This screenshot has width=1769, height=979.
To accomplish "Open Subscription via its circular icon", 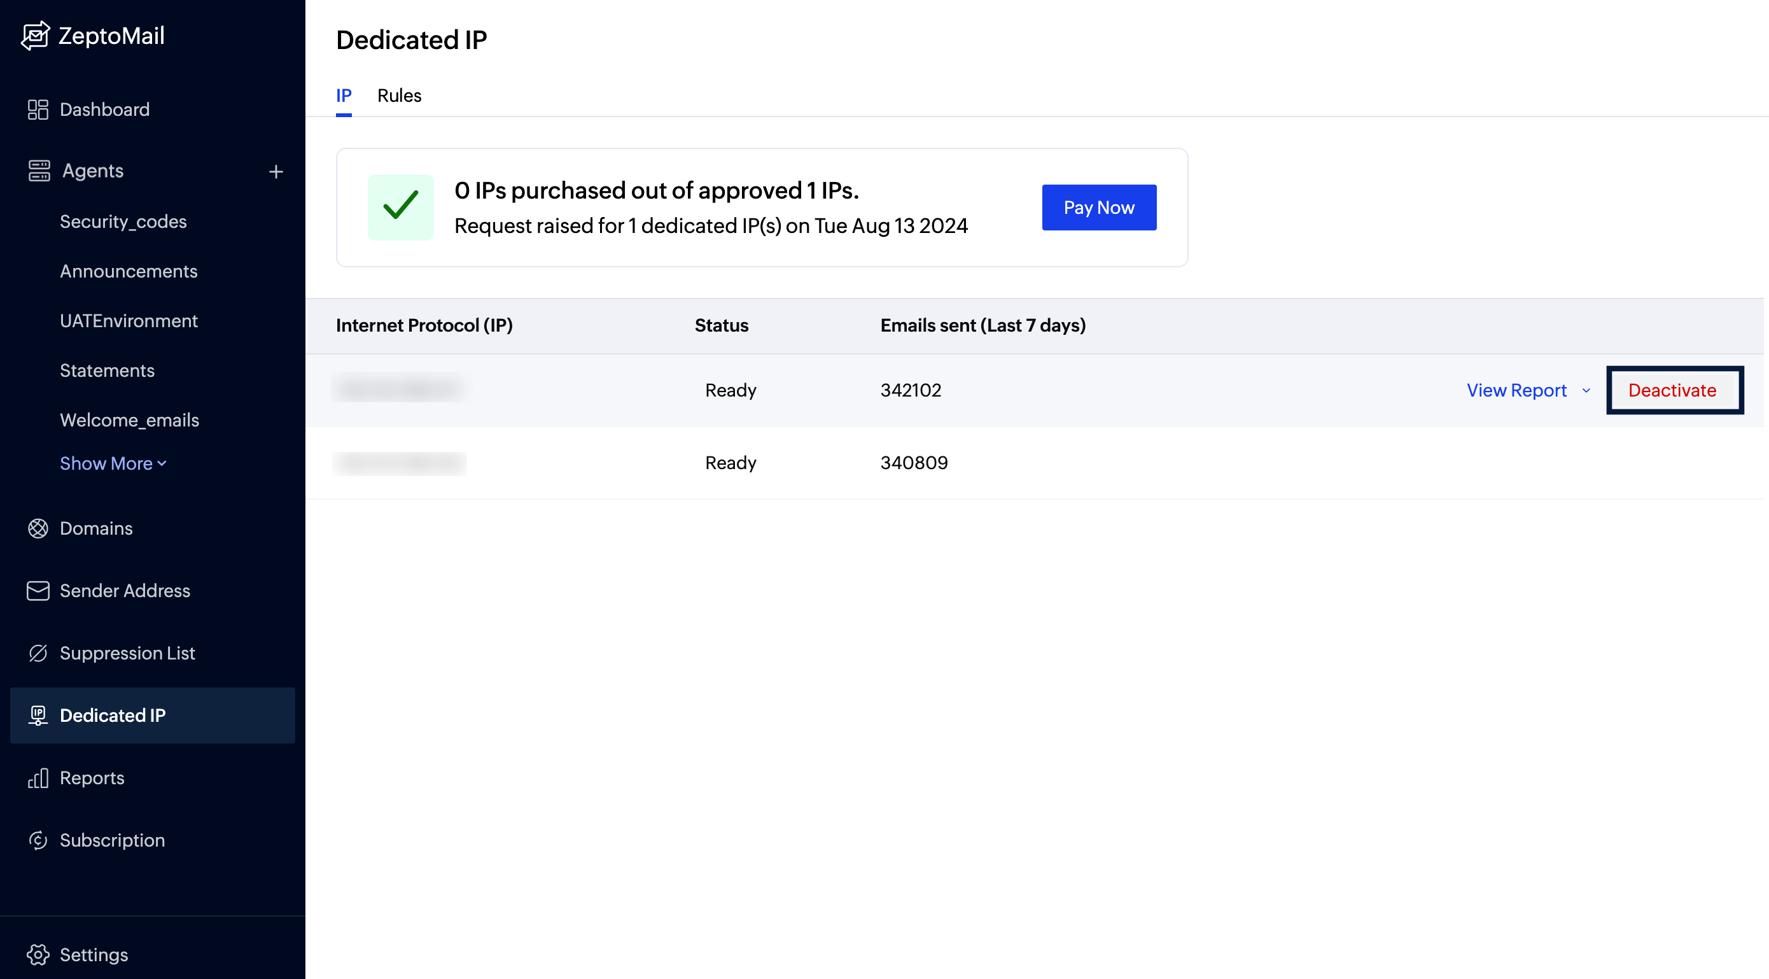I will point(38,840).
